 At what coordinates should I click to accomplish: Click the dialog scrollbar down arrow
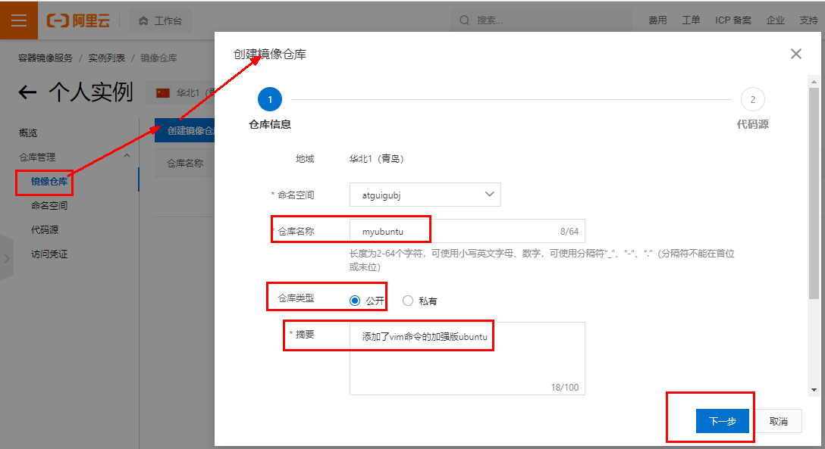point(814,390)
